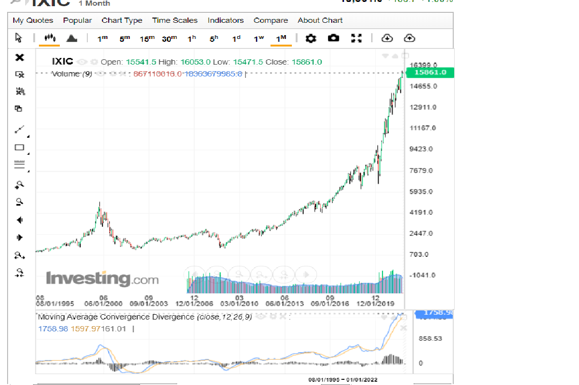This screenshot has width=579, height=385.
Task: Select the 1d time interval button
Action: 236,38
